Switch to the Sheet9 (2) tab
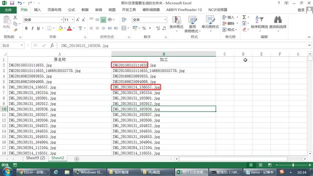 (x=36, y=158)
